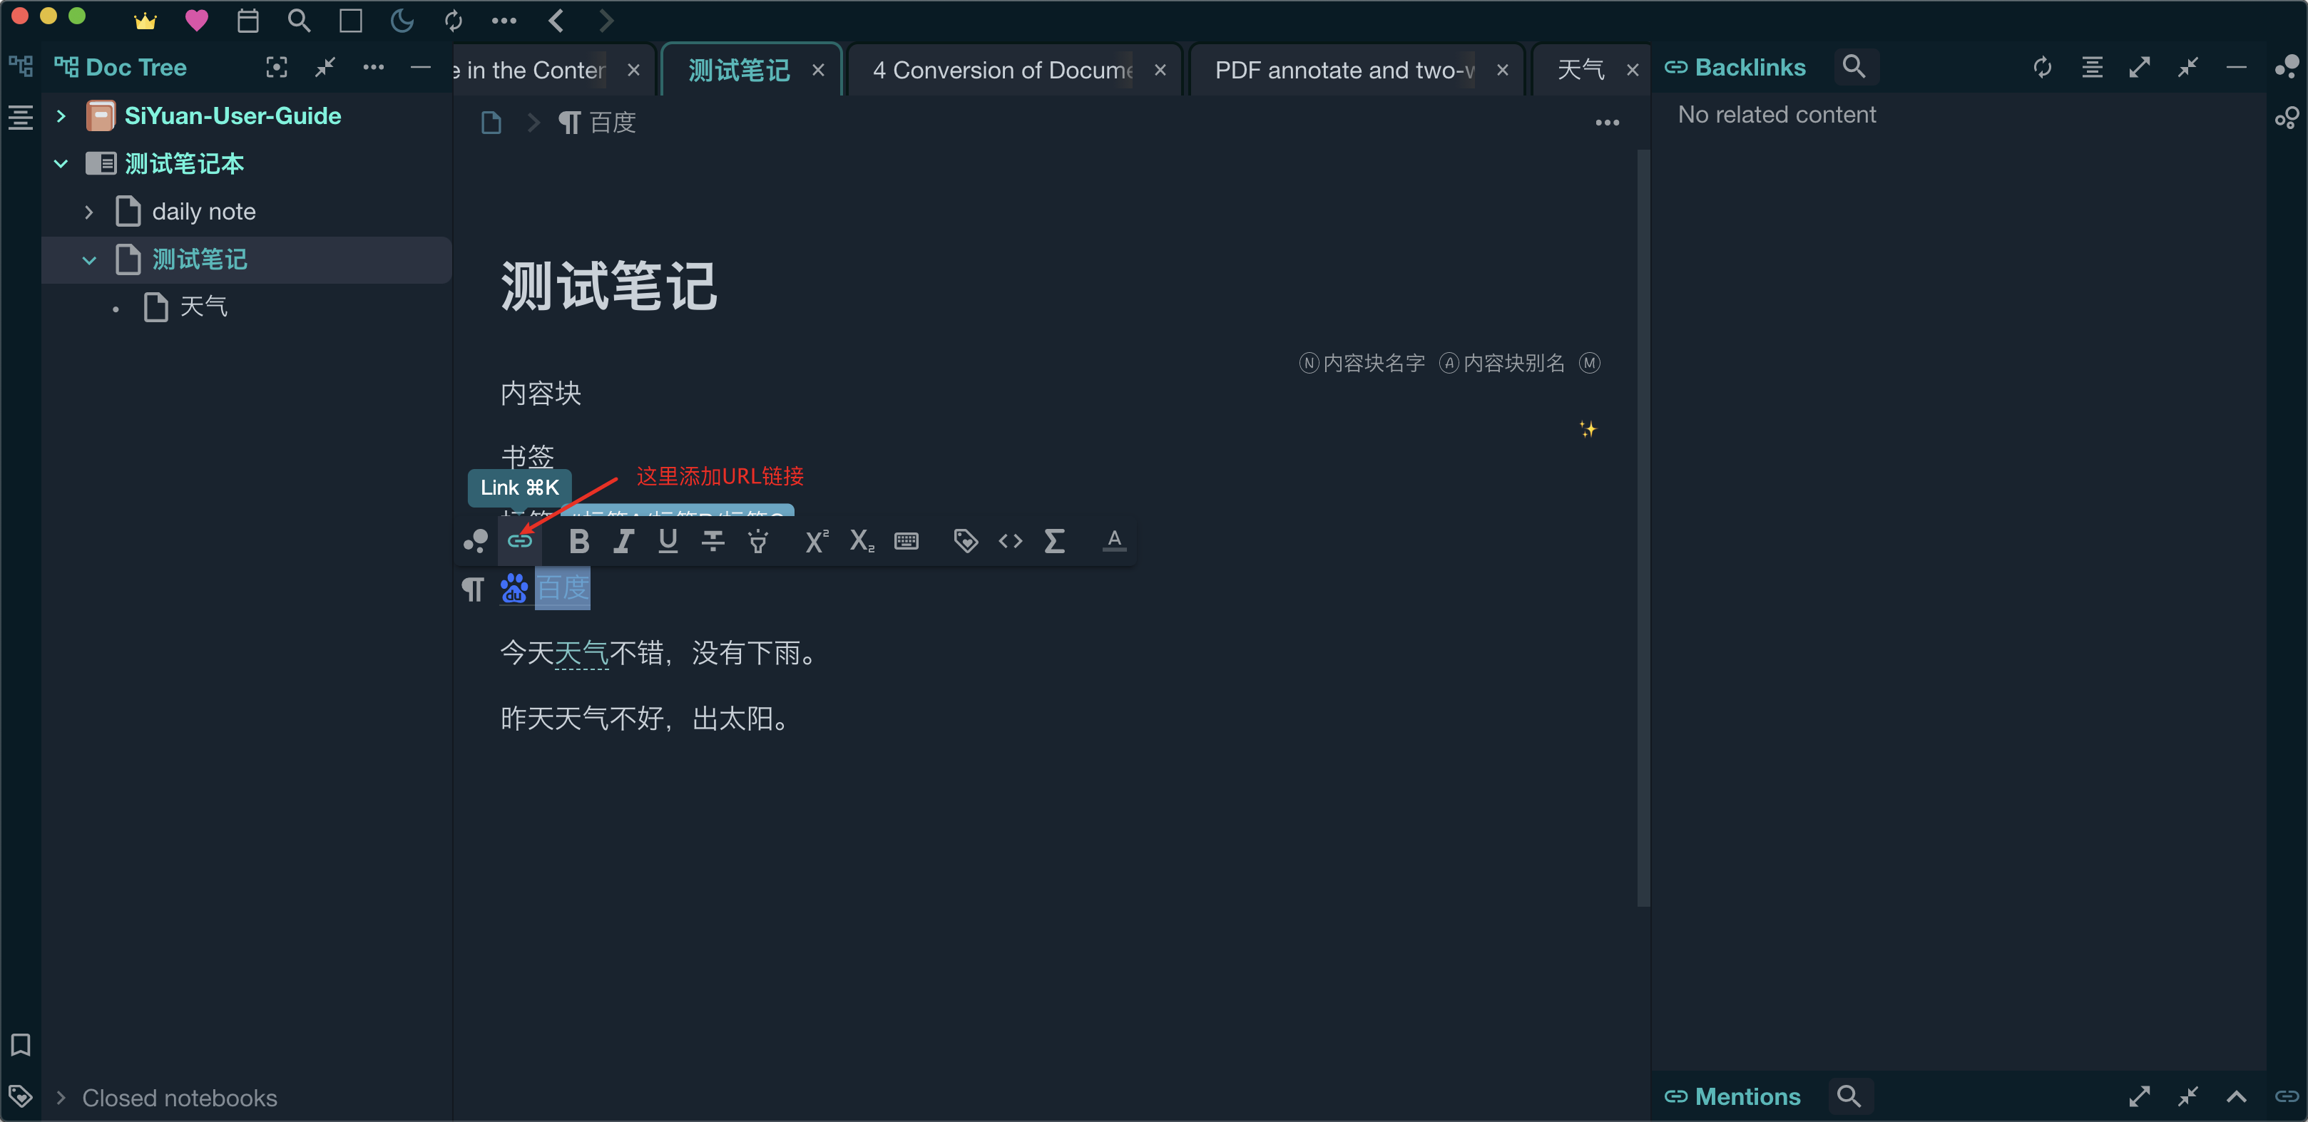
Task: Click the Link button in toolbar
Action: coord(521,541)
